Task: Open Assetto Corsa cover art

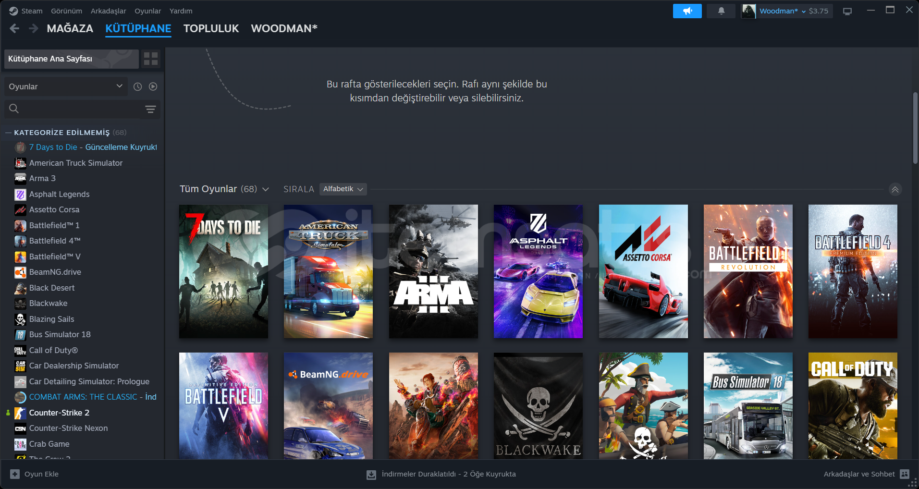Action: pos(643,271)
